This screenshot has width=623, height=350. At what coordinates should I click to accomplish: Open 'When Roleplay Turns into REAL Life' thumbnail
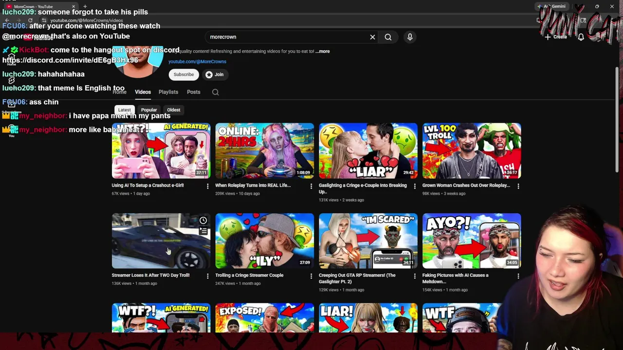[x=265, y=151]
